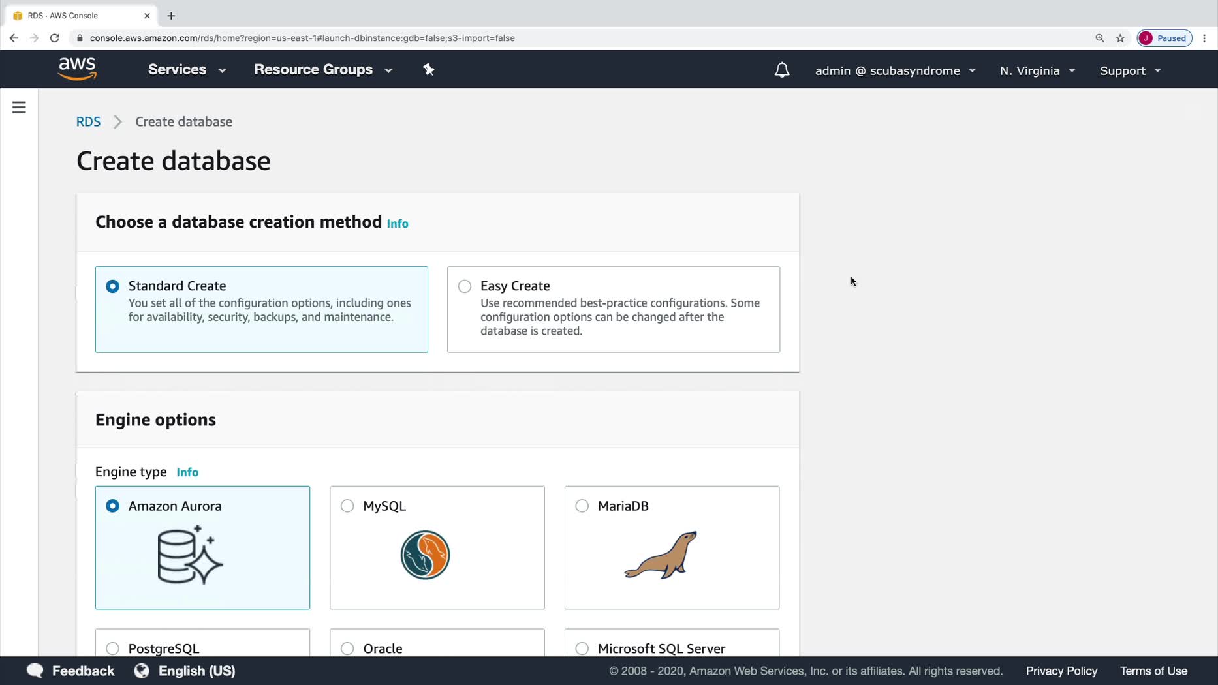Open Privacy Policy link
The image size is (1218, 685).
1061,671
